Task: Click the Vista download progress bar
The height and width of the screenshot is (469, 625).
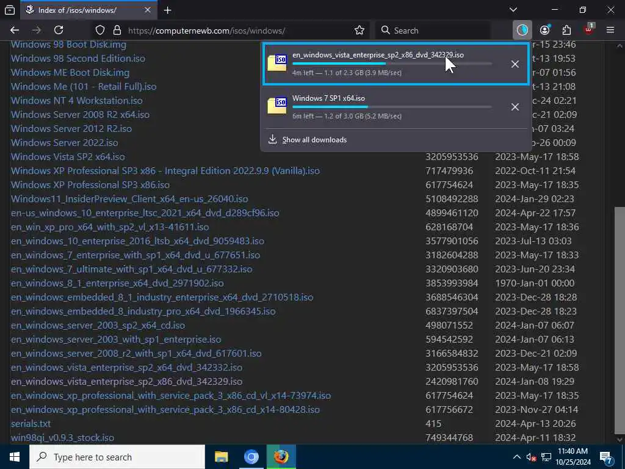Action: 392,64
